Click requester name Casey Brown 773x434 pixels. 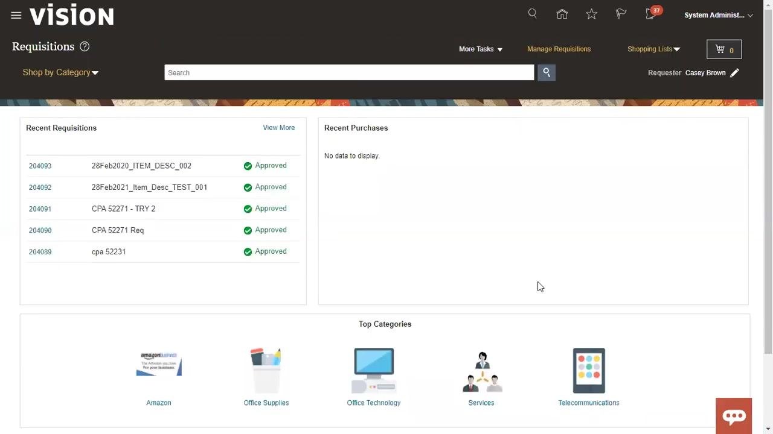(x=705, y=73)
